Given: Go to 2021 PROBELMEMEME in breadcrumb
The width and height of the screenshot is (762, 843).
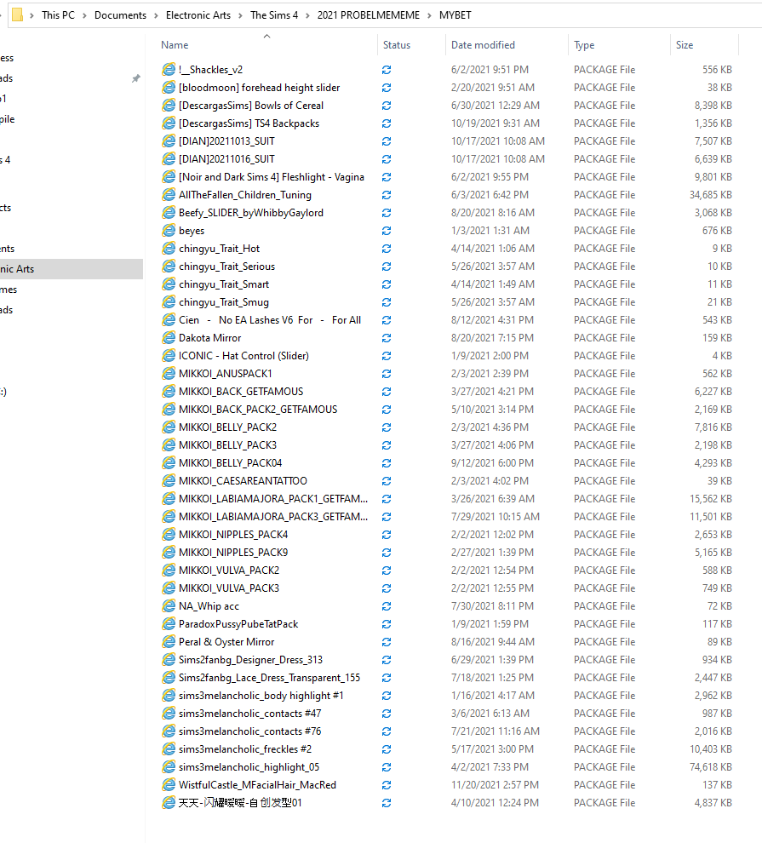Looking at the screenshot, I should click(368, 15).
